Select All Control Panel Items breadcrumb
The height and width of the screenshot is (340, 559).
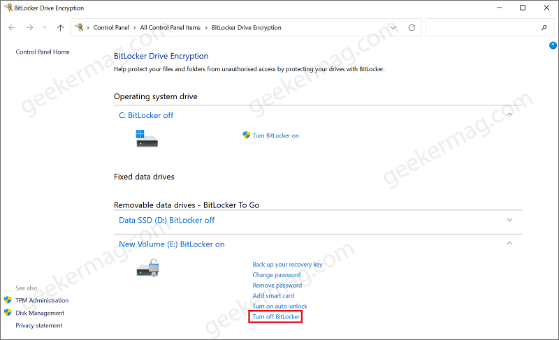170,27
